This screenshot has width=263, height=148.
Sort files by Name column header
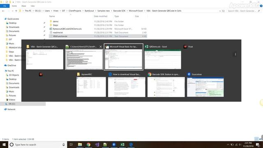(52, 16)
